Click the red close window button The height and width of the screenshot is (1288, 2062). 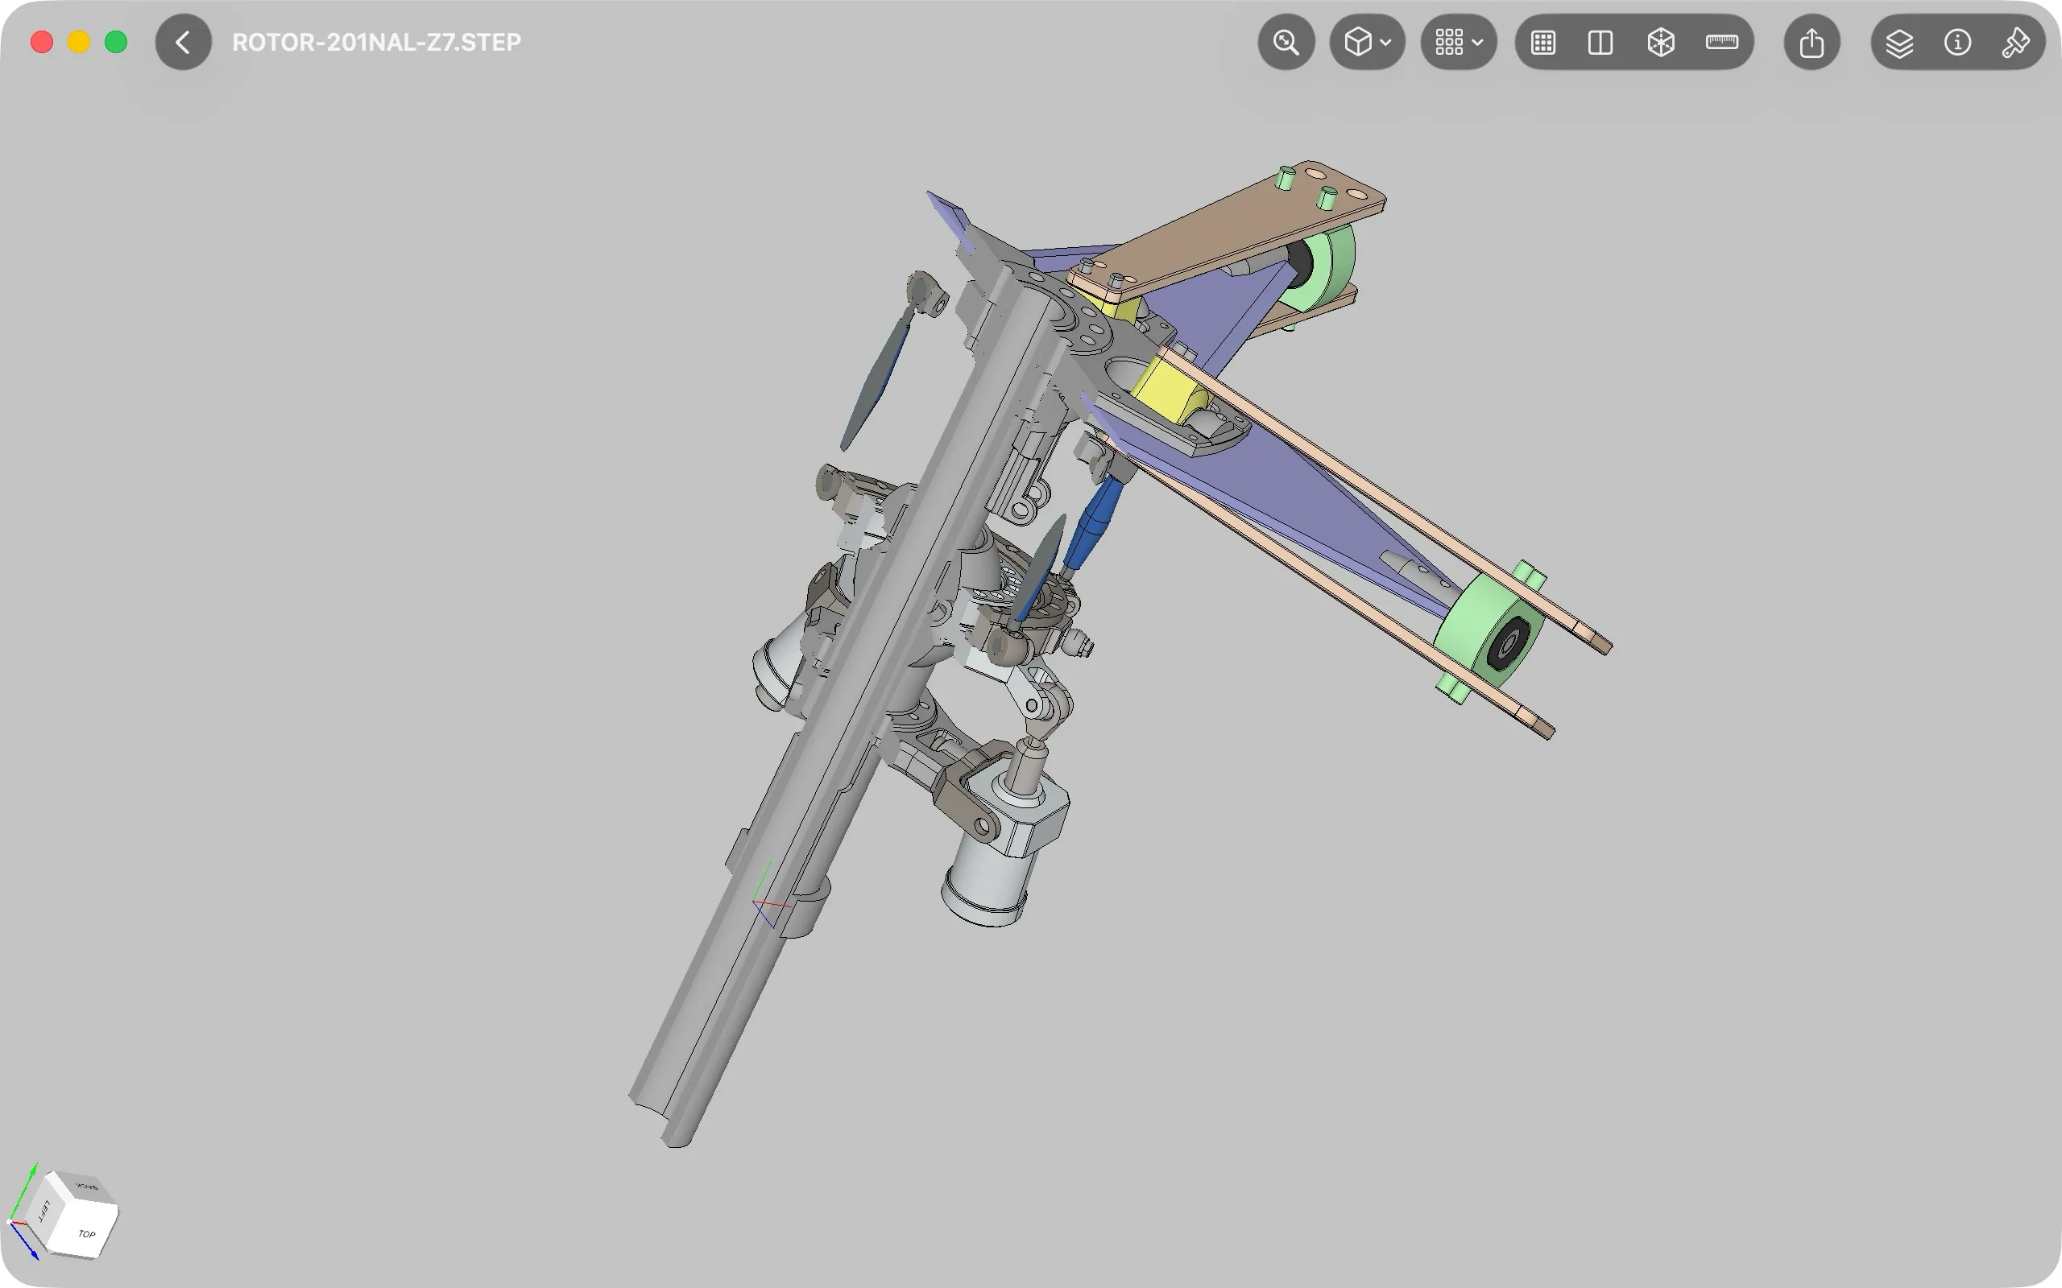point(42,42)
